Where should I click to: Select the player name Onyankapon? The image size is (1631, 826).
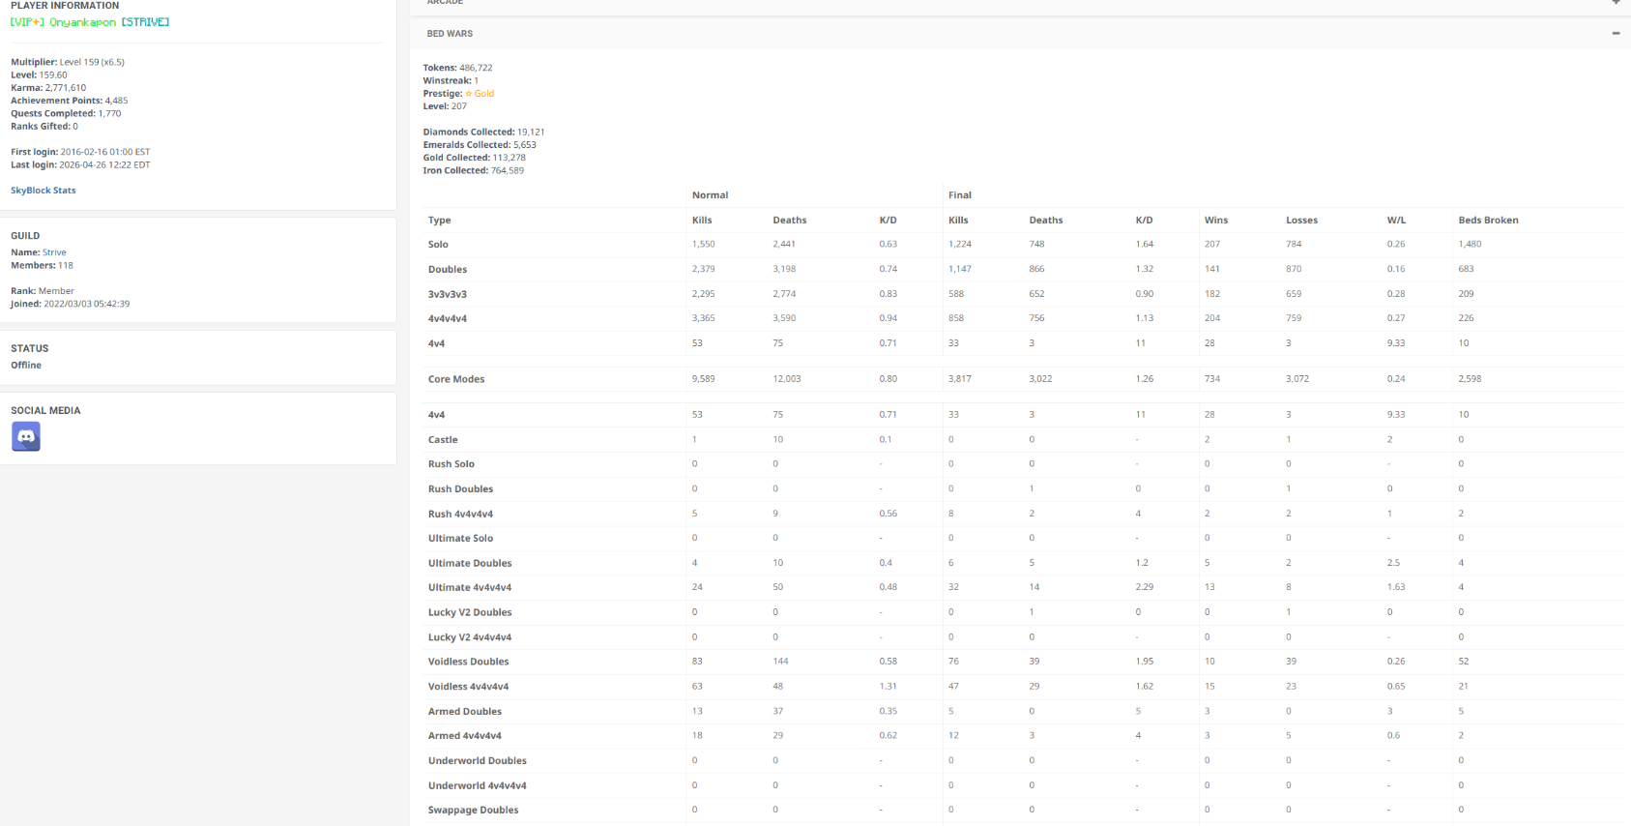pos(82,22)
